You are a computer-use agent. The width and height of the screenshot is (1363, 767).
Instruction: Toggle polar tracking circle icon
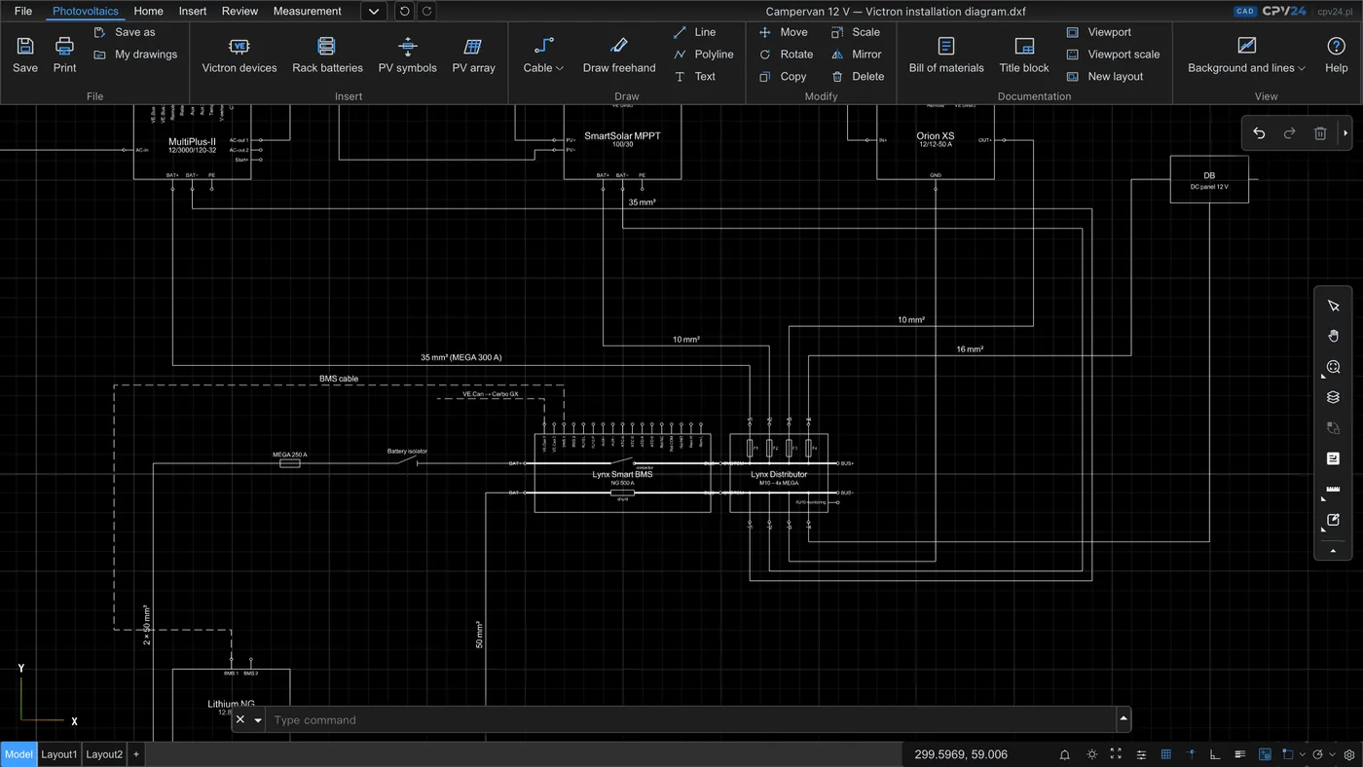(x=1316, y=754)
